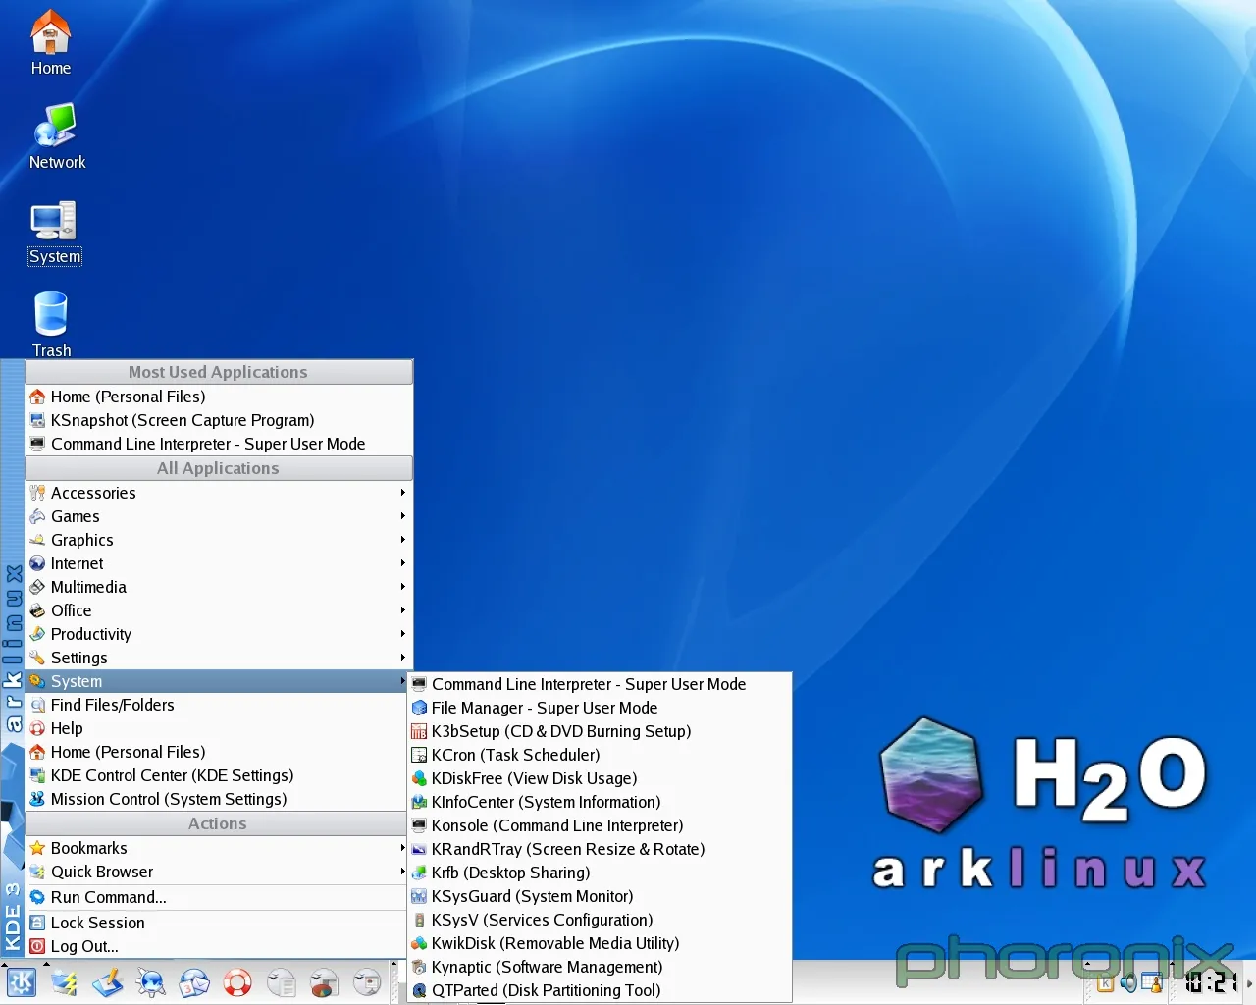
Task: Click the calendar reminder tray icon
Action: pos(1152,981)
